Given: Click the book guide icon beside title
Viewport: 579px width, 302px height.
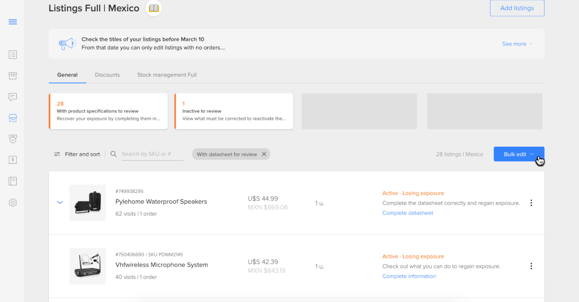Looking at the screenshot, I should pos(154,8).
